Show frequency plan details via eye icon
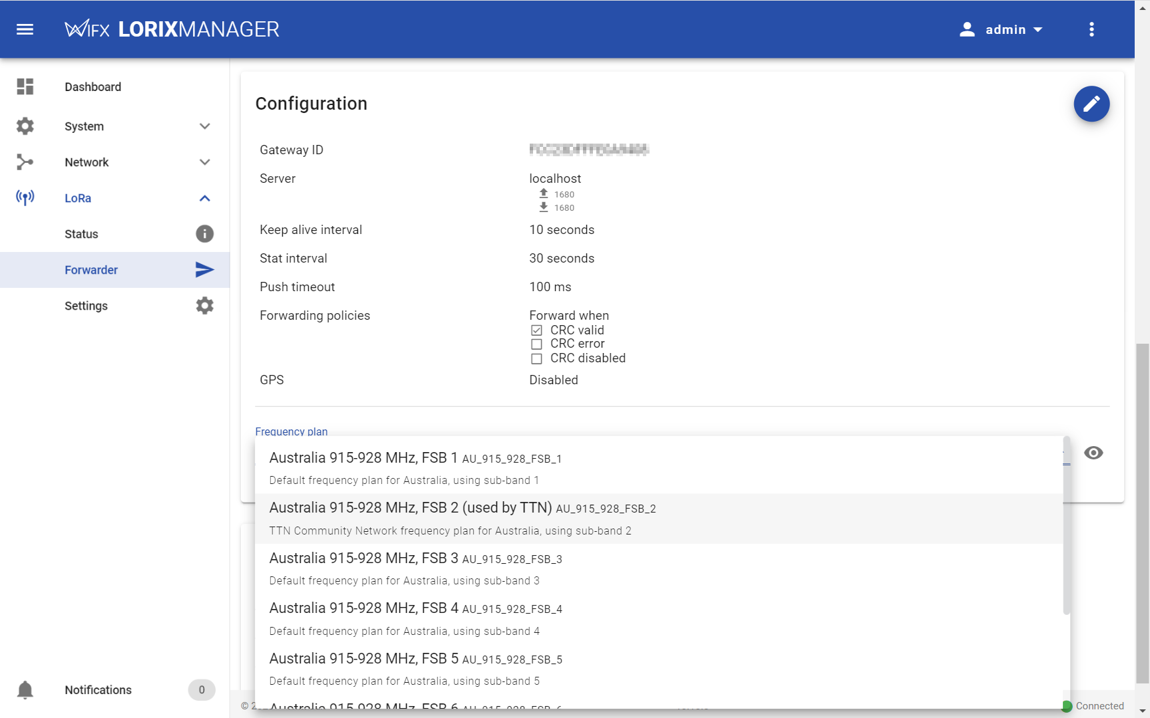Viewport: 1150px width, 718px height. point(1093,453)
